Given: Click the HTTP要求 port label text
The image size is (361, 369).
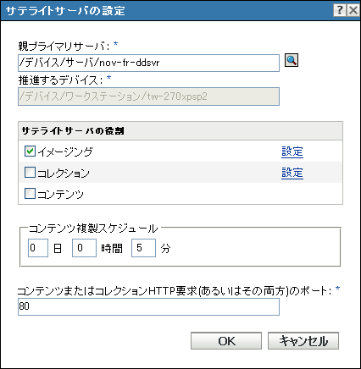Looking at the screenshot, I should point(175,291).
